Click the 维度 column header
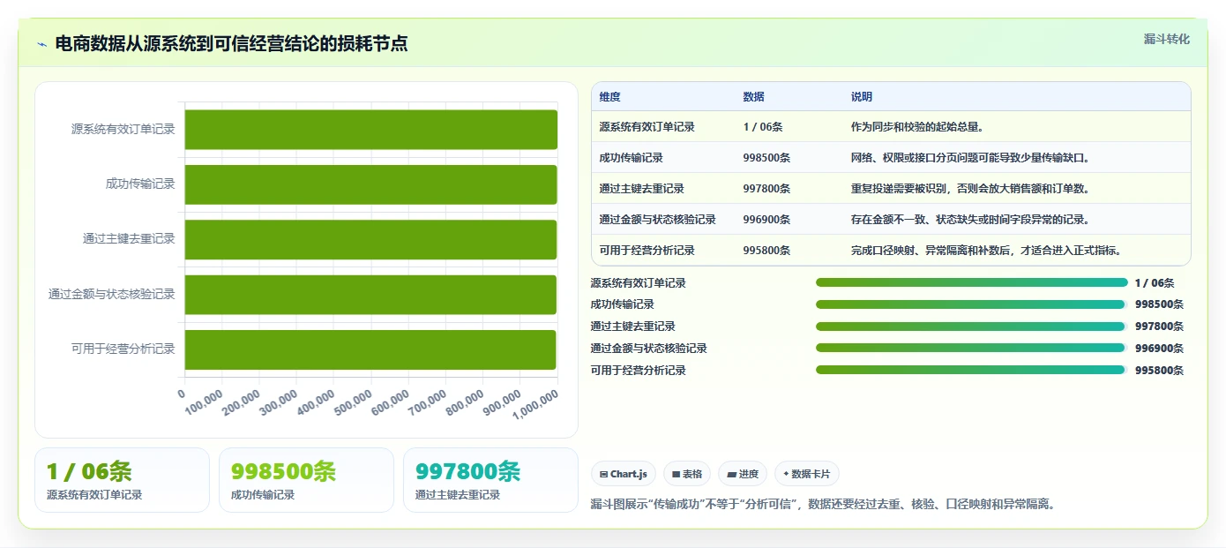 (x=609, y=97)
